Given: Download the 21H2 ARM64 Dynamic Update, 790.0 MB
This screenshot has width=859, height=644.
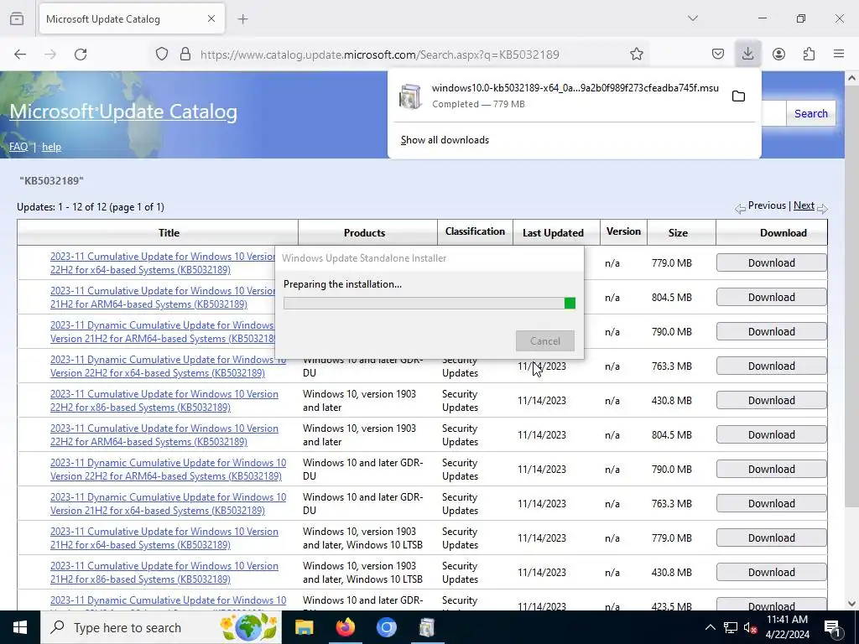Looking at the screenshot, I should point(772,332).
